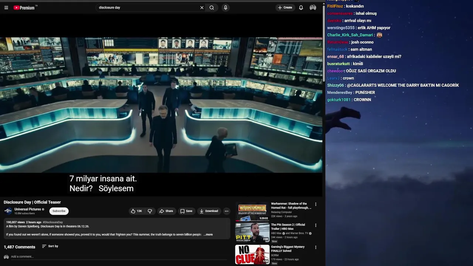Open more actions three-dot menu under video
Image resolution: width=473 pixels, height=266 pixels.
pyautogui.click(x=227, y=211)
